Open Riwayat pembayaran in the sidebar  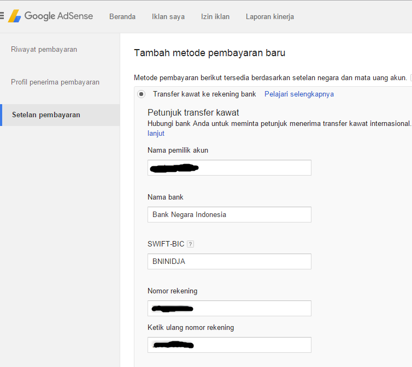point(44,50)
